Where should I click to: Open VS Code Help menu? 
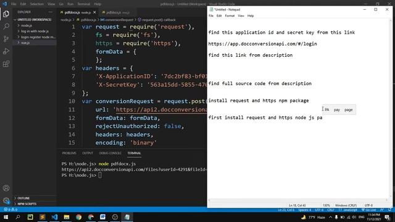(98, 4)
